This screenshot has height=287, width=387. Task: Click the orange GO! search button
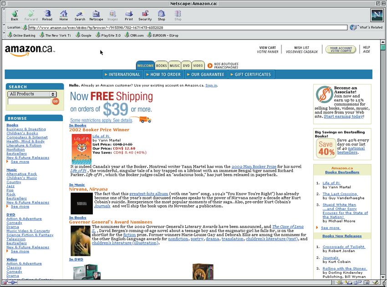[56, 101]
